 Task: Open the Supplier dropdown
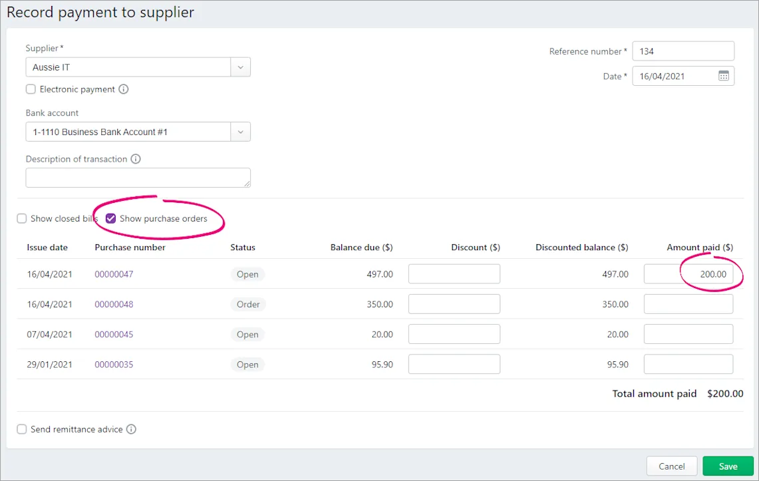click(240, 67)
